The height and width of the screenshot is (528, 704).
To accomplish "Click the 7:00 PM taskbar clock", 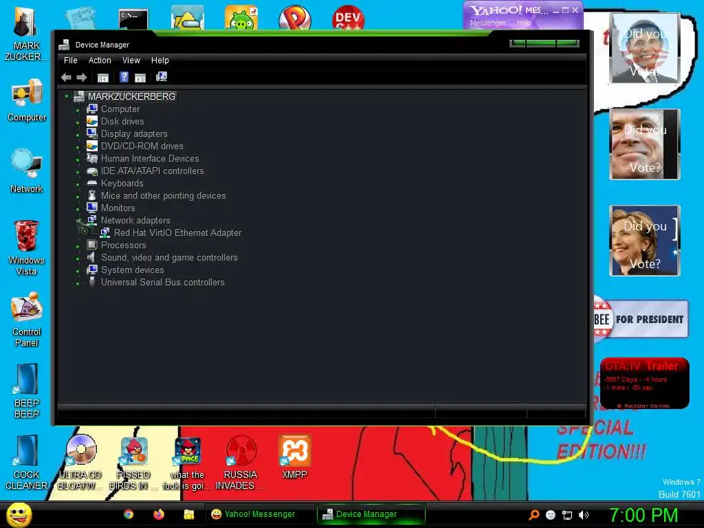I will click(x=643, y=515).
